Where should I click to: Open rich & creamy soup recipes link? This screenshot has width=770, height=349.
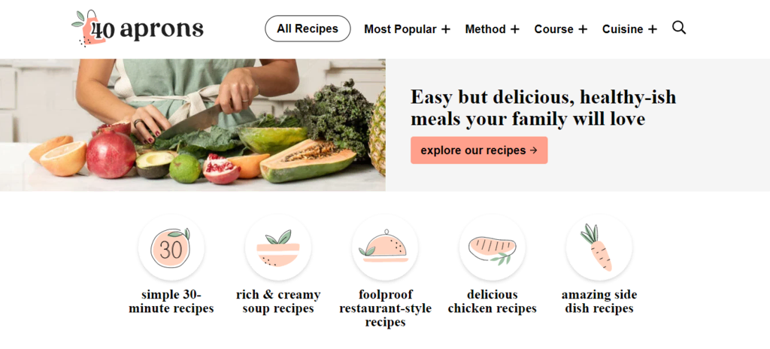pyautogui.click(x=278, y=302)
